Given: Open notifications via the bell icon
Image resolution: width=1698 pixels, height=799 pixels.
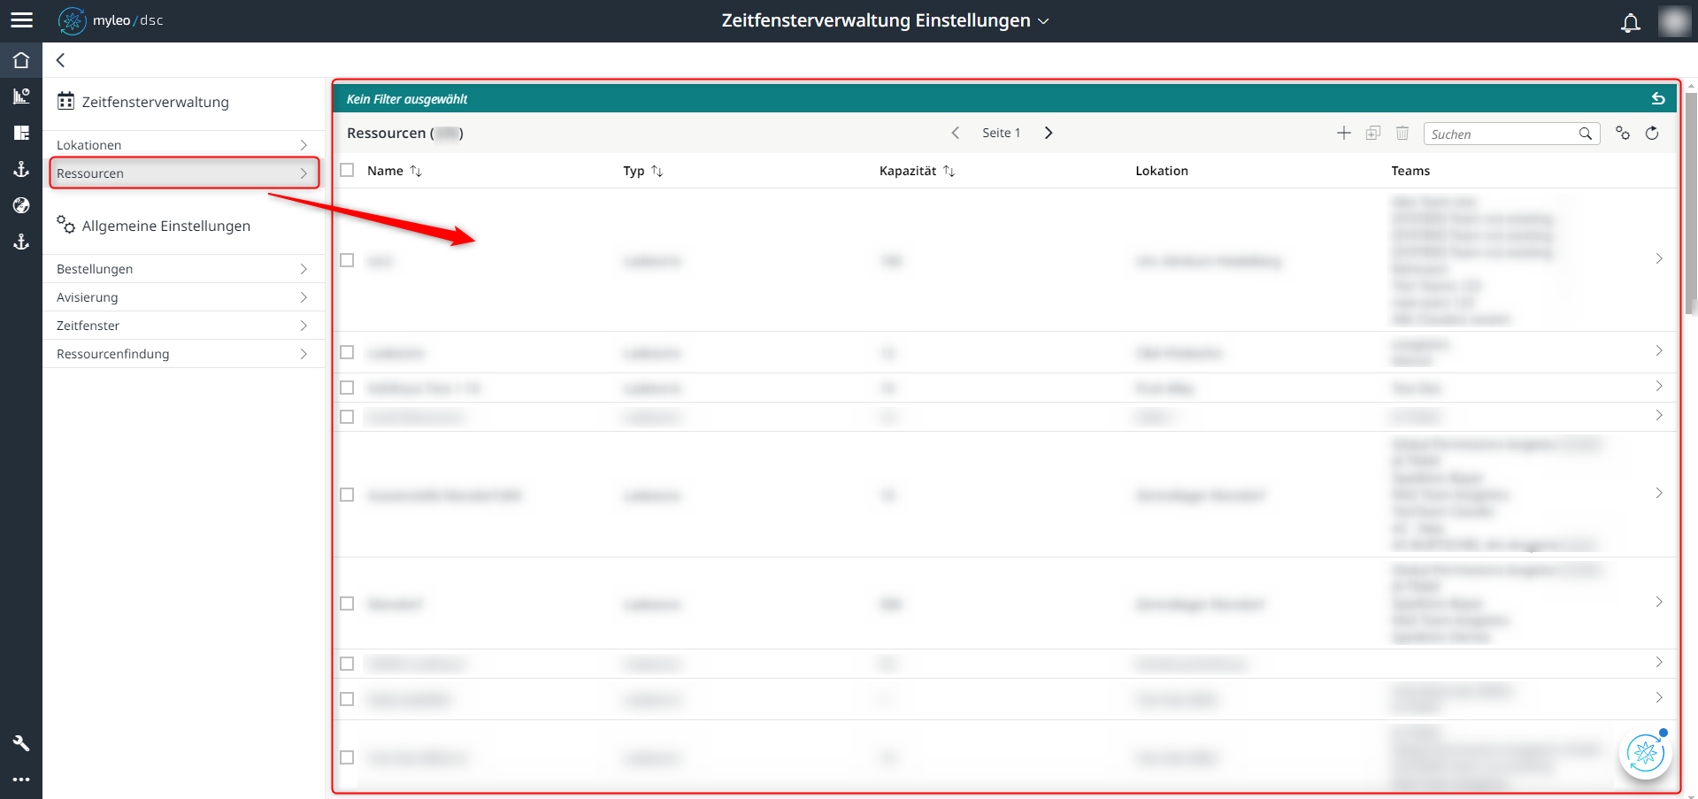Looking at the screenshot, I should [1630, 21].
